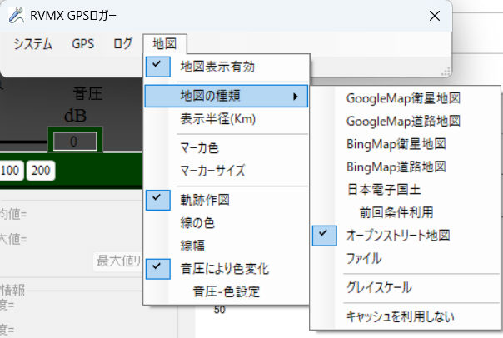
Task: Toggle 地図表示有効 checkmark option
Action: [x=220, y=66]
